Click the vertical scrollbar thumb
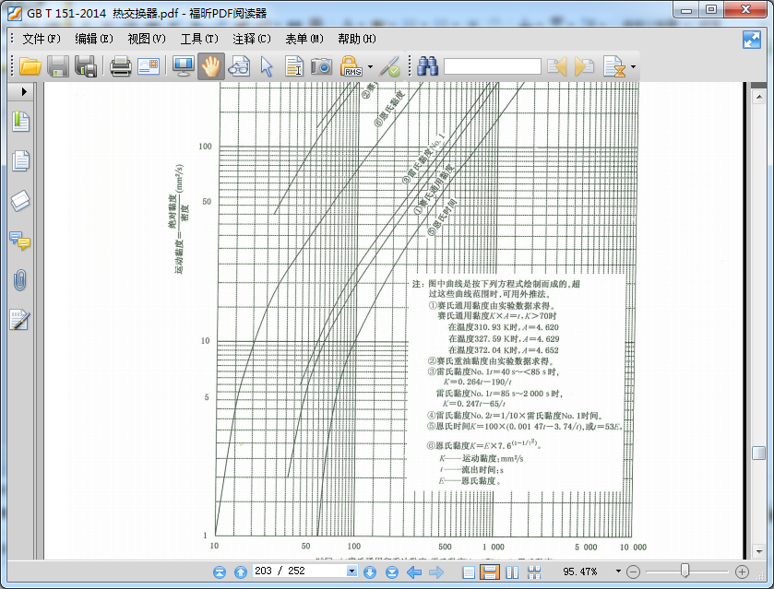Screen dimensions: 774x589 [758, 453]
